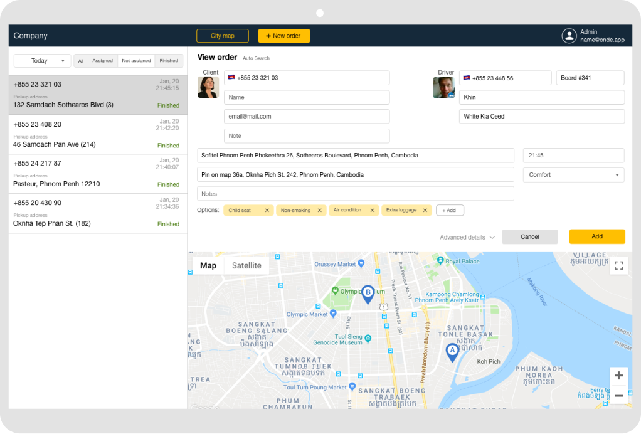641x434 pixels.
Task: Click the admin profile avatar icon
Action: tap(569, 36)
